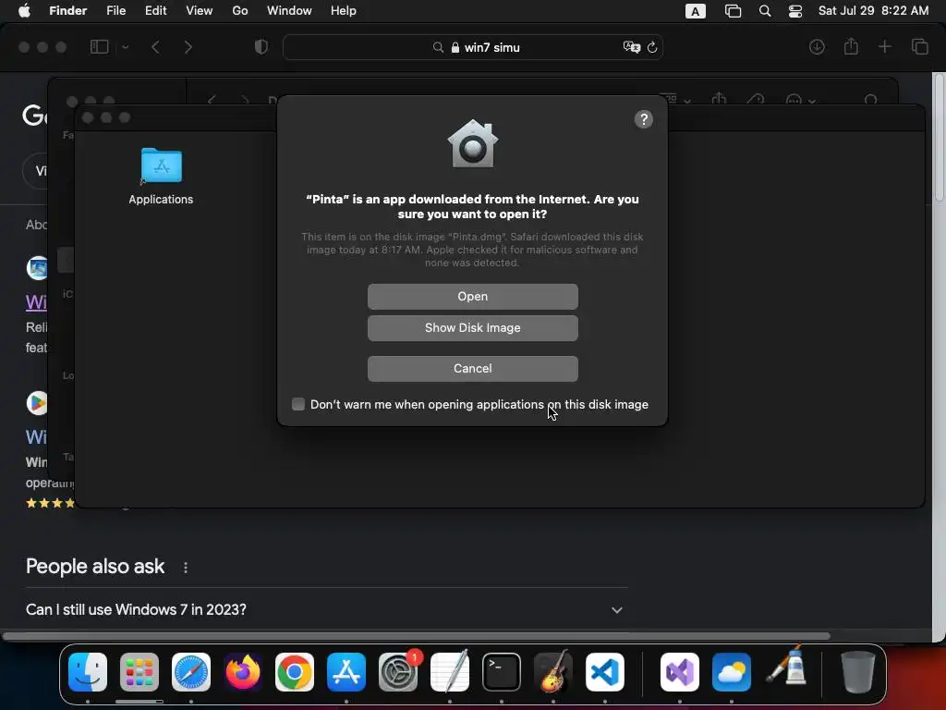Viewport: 946px width, 710px height.
Task: Open the Edit menu
Action: coord(155,11)
